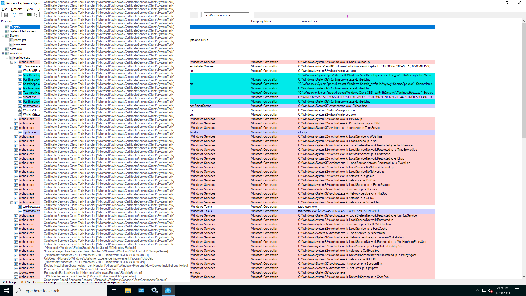Click the TiWorker.exe process icon
526x296 pixels.
coord(20,66)
